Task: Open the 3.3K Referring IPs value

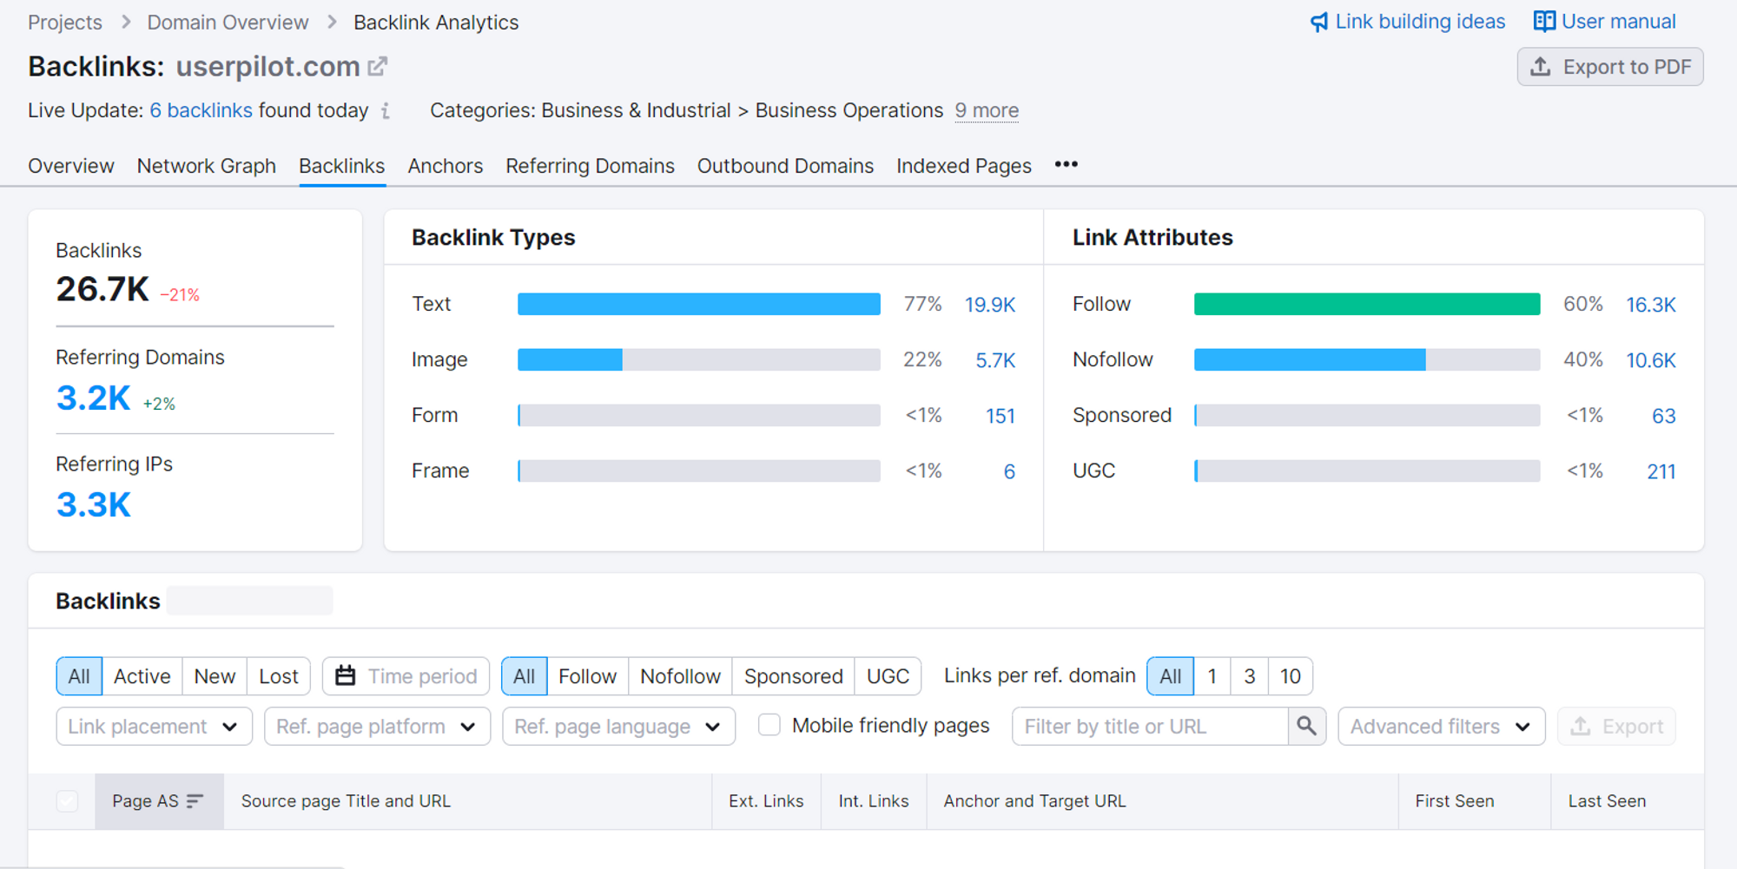Action: click(94, 505)
